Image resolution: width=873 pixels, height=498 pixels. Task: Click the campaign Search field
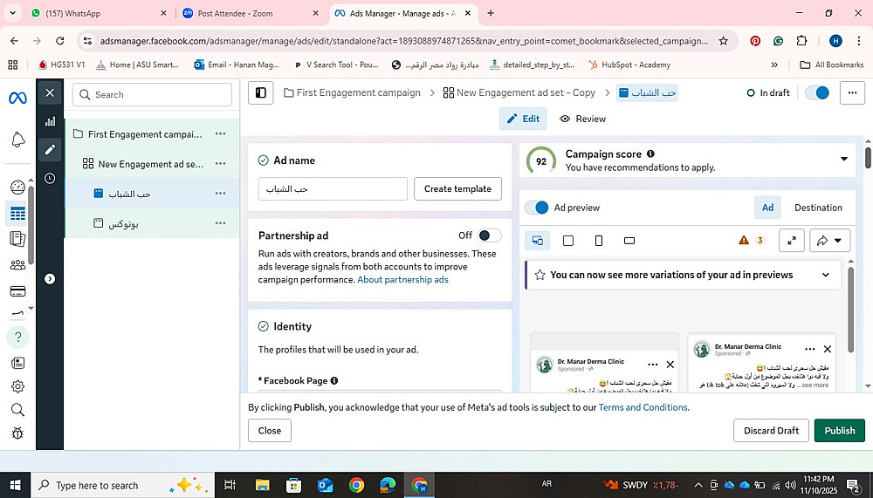click(152, 94)
